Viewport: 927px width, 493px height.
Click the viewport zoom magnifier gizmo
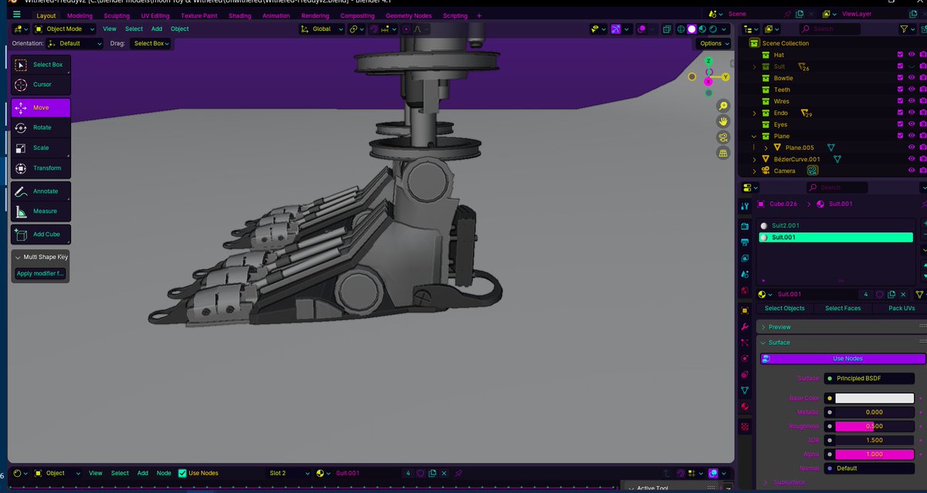(x=723, y=106)
